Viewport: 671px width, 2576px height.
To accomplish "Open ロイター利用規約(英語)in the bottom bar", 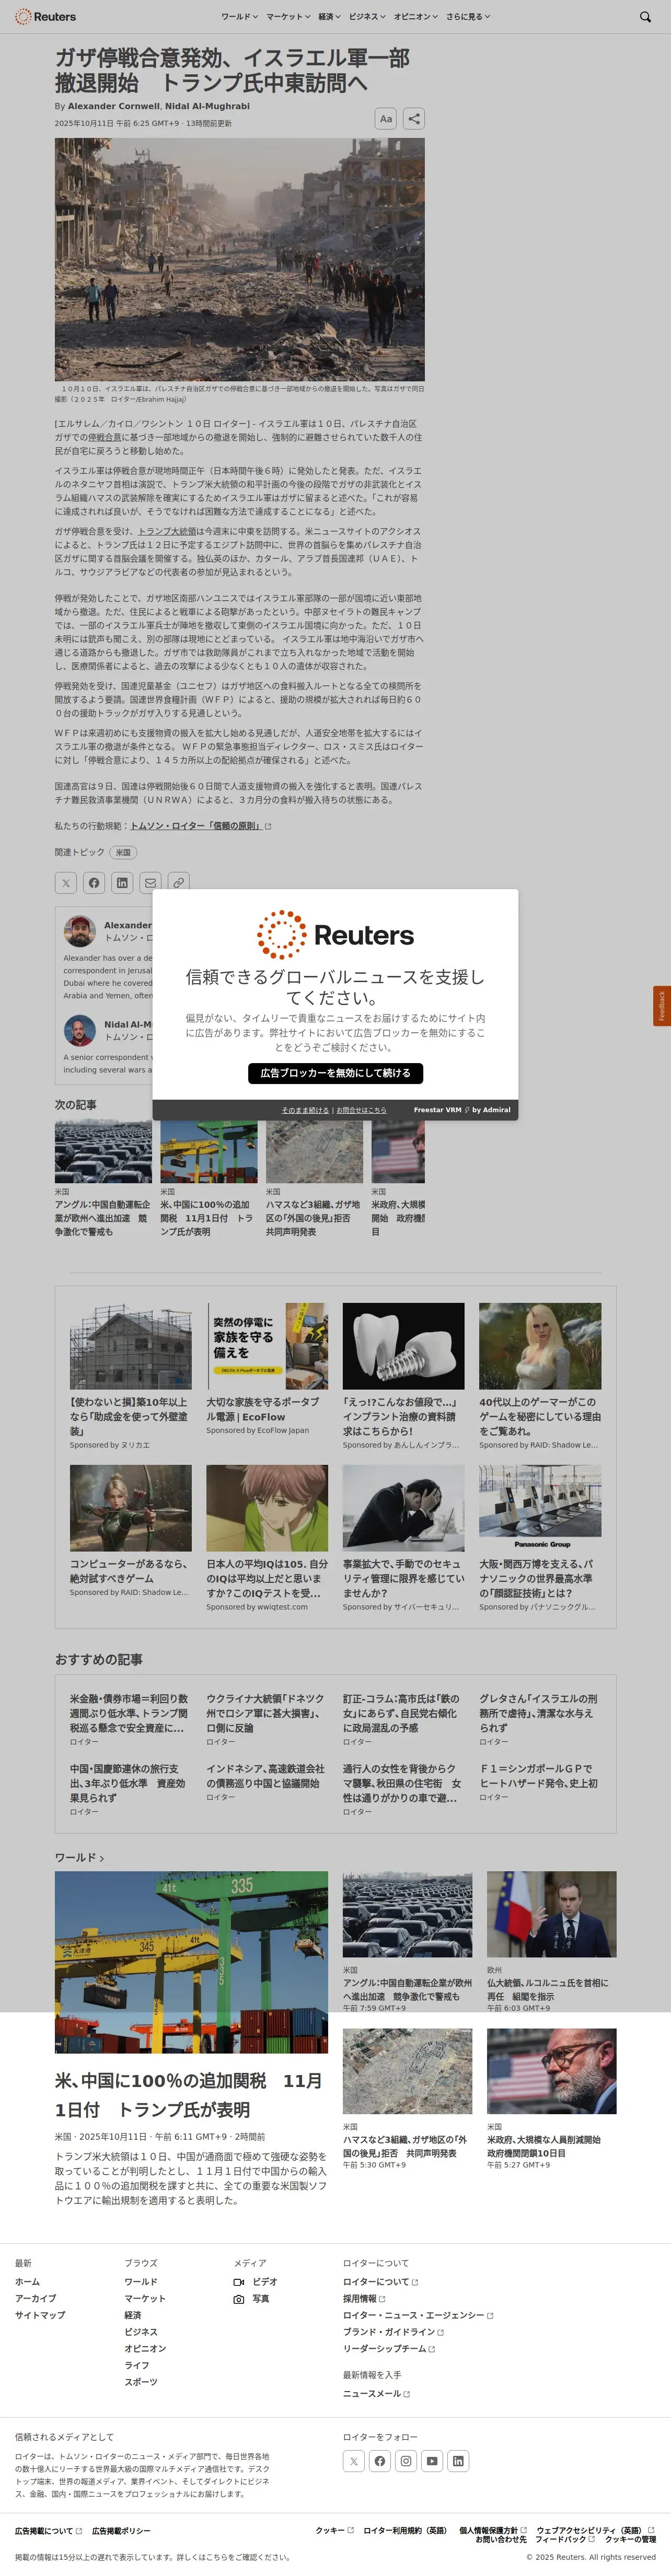I will coord(405,2530).
